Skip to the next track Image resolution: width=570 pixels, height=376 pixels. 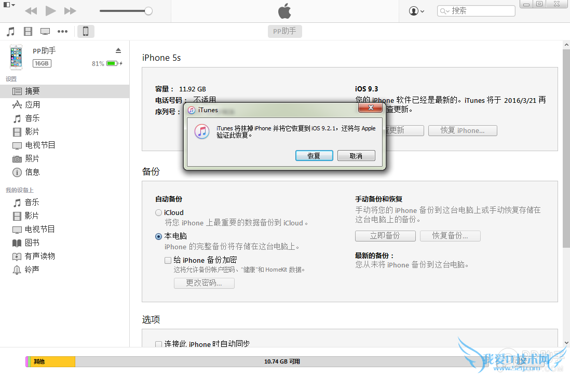click(70, 11)
